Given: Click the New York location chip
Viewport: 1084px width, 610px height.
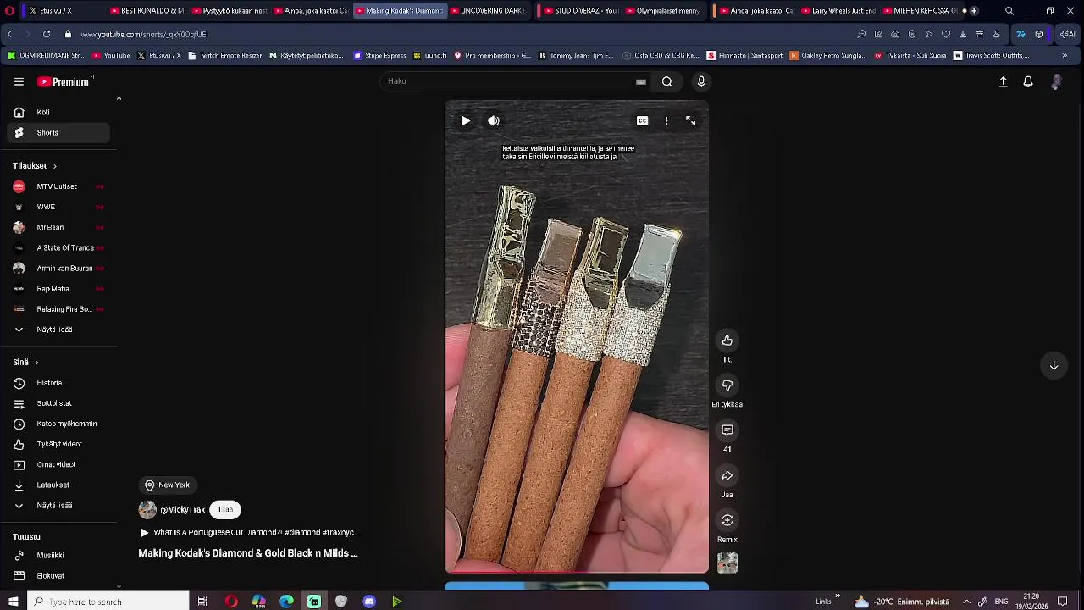Looking at the screenshot, I should [168, 485].
